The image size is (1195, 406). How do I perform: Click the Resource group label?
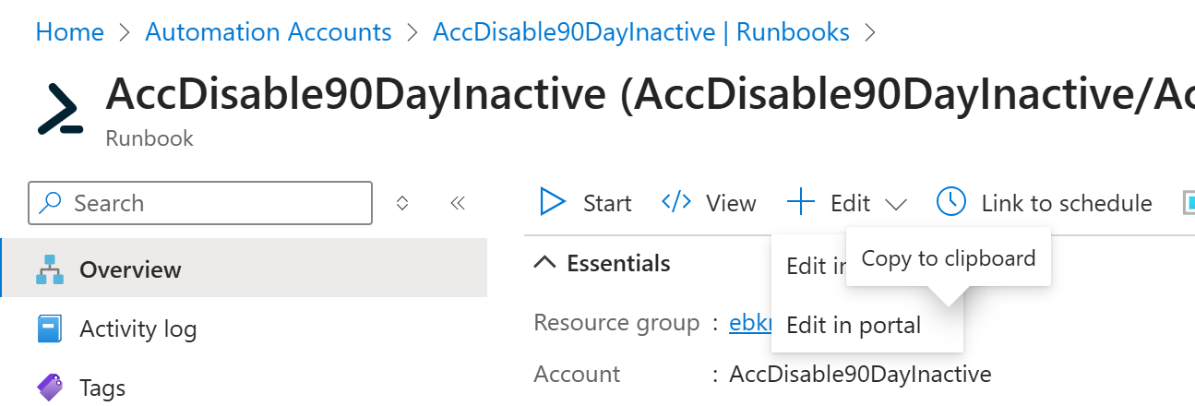pos(616,323)
